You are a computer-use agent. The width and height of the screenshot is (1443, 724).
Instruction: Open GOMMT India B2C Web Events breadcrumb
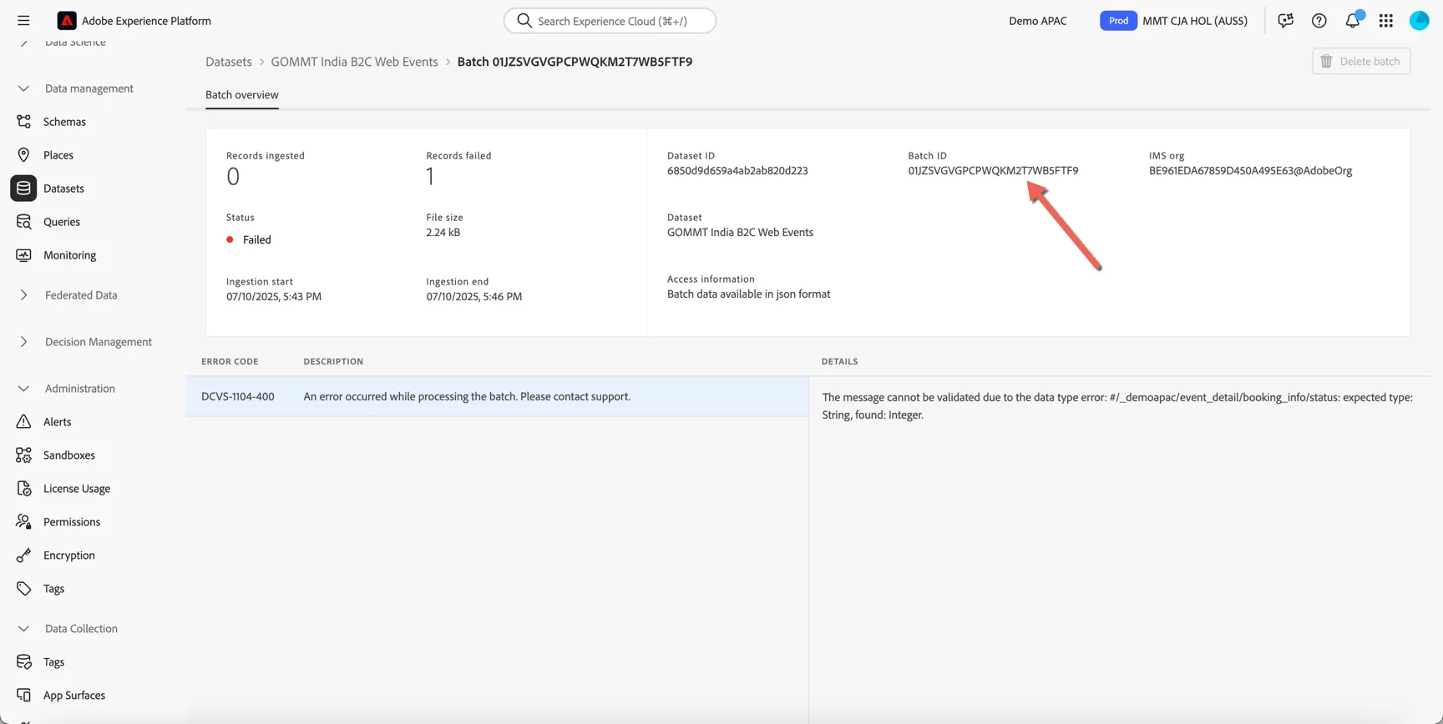354,62
